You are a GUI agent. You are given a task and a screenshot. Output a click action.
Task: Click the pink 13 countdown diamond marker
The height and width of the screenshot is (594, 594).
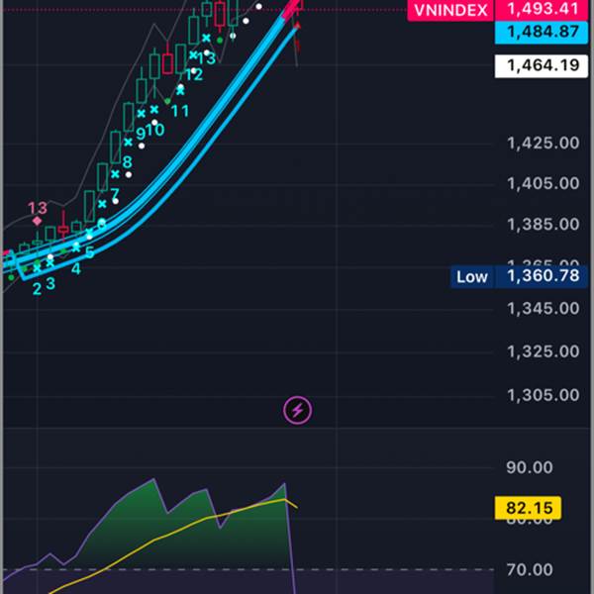(37, 221)
